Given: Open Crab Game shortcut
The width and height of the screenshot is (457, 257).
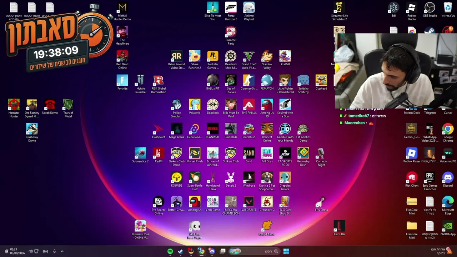Looking at the screenshot, I should [213, 204].
